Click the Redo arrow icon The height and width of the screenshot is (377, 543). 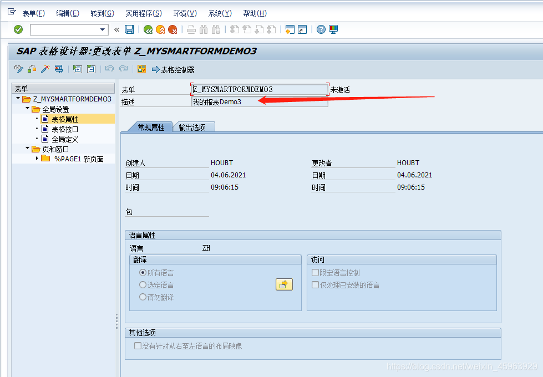(123, 69)
